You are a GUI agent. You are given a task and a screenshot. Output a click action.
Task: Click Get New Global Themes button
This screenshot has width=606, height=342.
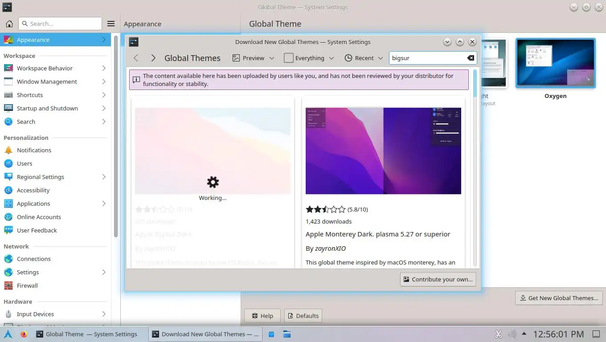pos(559,298)
